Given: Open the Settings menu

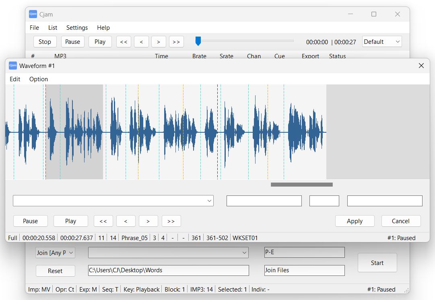Looking at the screenshot, I should pos(77,28).
